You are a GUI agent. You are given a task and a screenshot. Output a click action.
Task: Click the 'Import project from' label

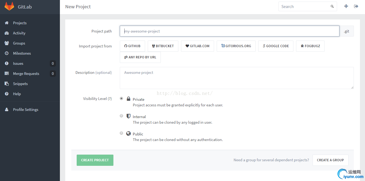[95, 46]
